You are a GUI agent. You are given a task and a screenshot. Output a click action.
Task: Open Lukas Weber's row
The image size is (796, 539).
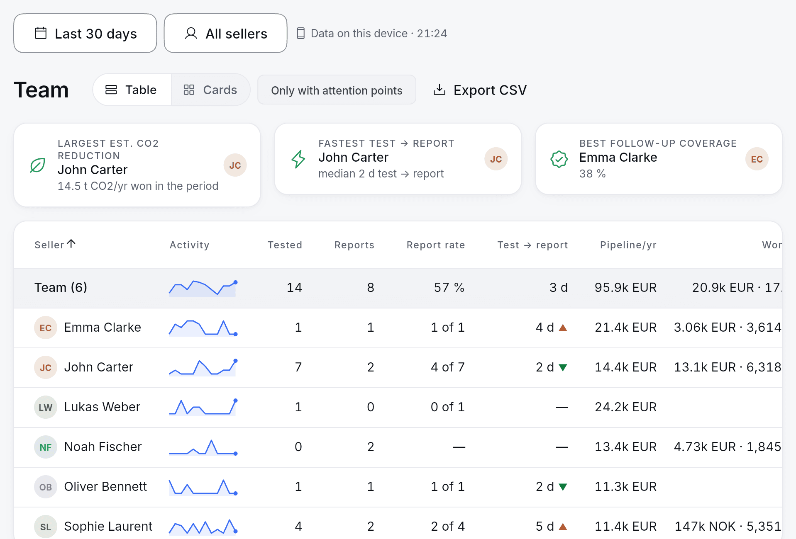click(x=398, y=407)
